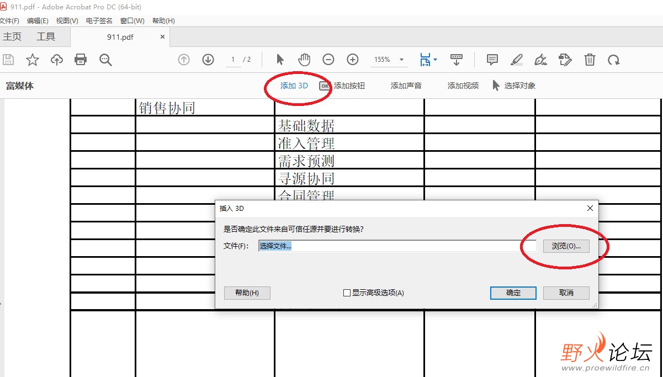The image size is (663, 377).
Task: Click the fit page width icon
Action: click(x=425, y=60)
